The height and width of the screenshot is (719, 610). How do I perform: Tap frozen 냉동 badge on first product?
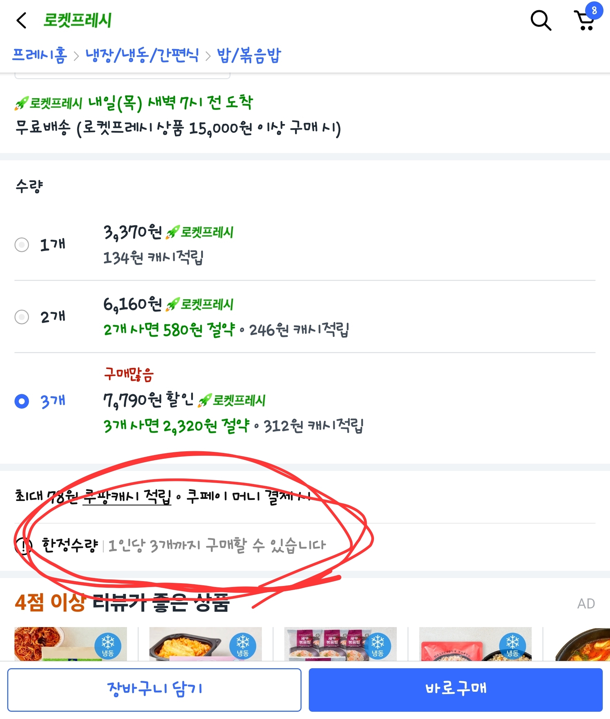click(108, 645)
